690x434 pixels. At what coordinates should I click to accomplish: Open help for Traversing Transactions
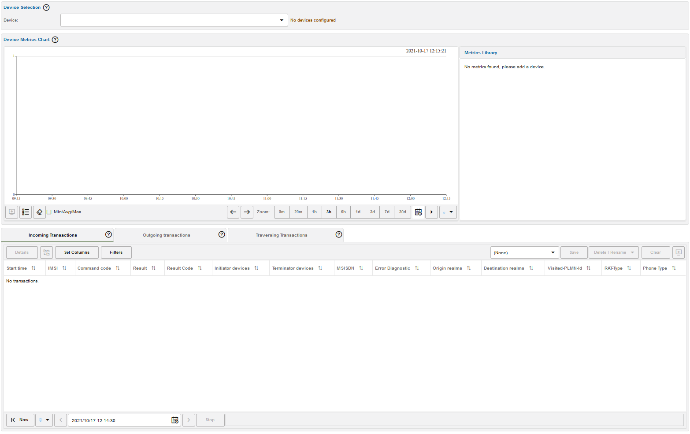pos(339,234)
